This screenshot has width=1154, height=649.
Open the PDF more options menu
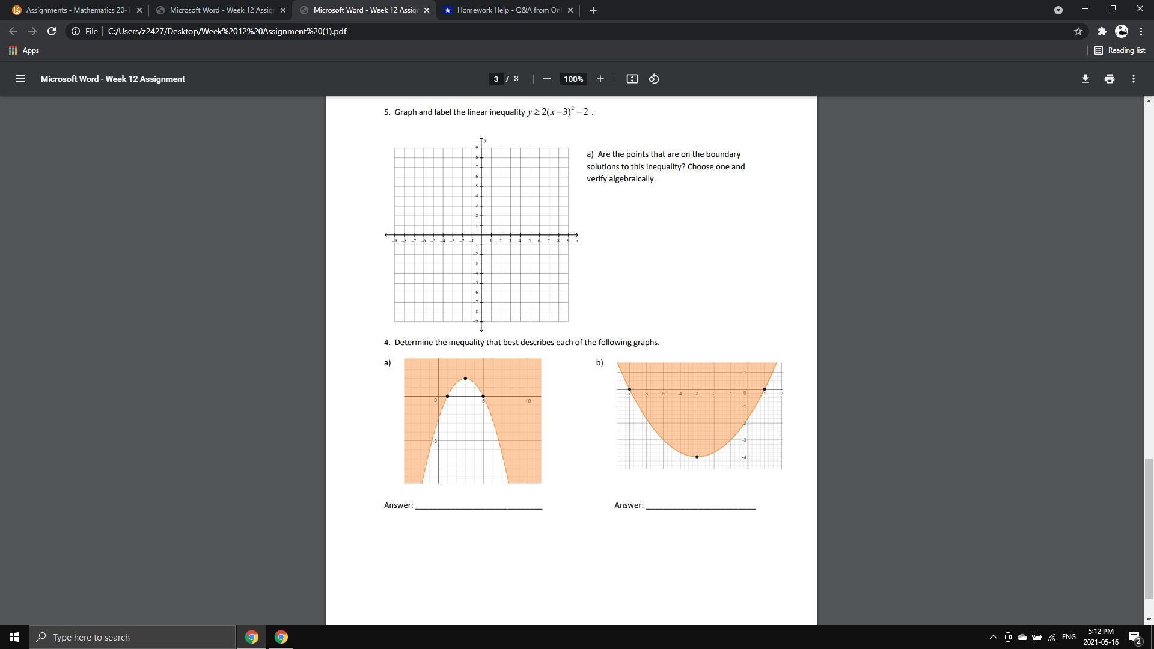[1134, 79]
